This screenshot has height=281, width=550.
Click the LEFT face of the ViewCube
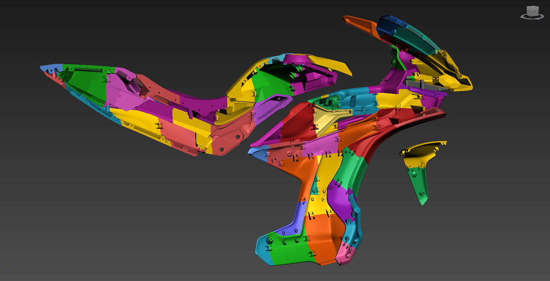pyautogui.click(x=535, y=11)
